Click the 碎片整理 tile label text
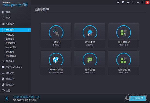 (90, 70)
